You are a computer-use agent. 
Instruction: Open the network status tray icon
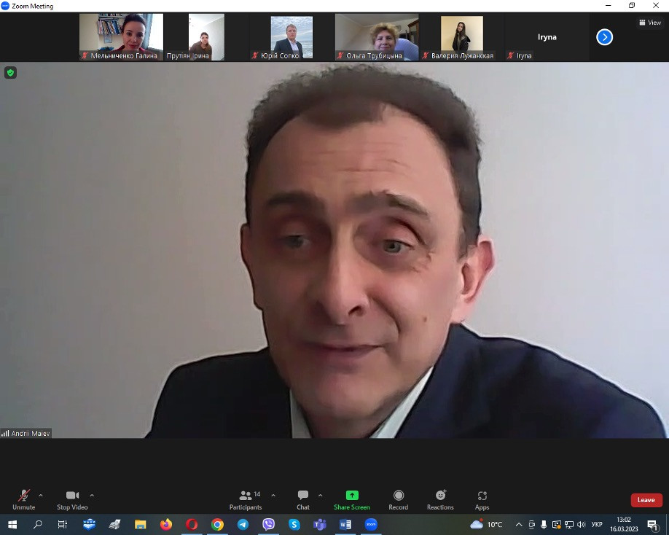pyautogui.click(x=569, y=524)
